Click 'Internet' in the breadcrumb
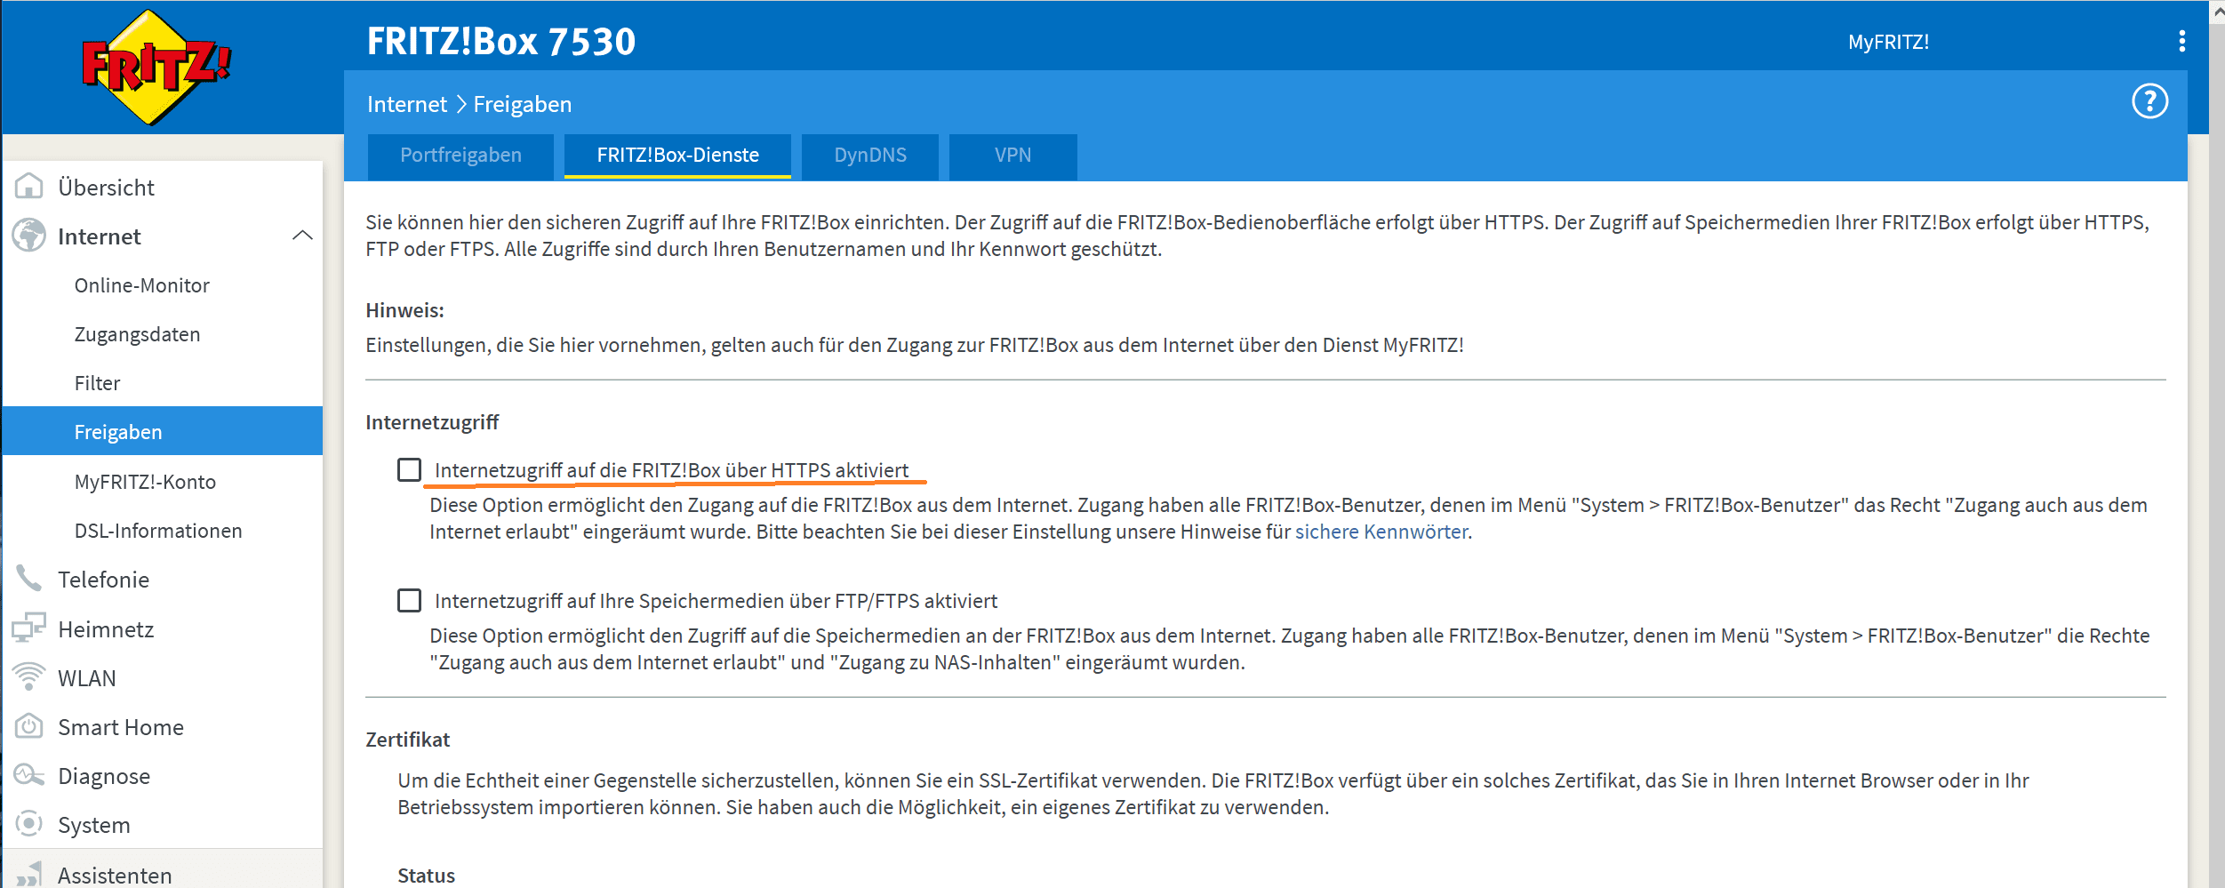Screen dimensions: 2225x888 (x=407, y=104)
